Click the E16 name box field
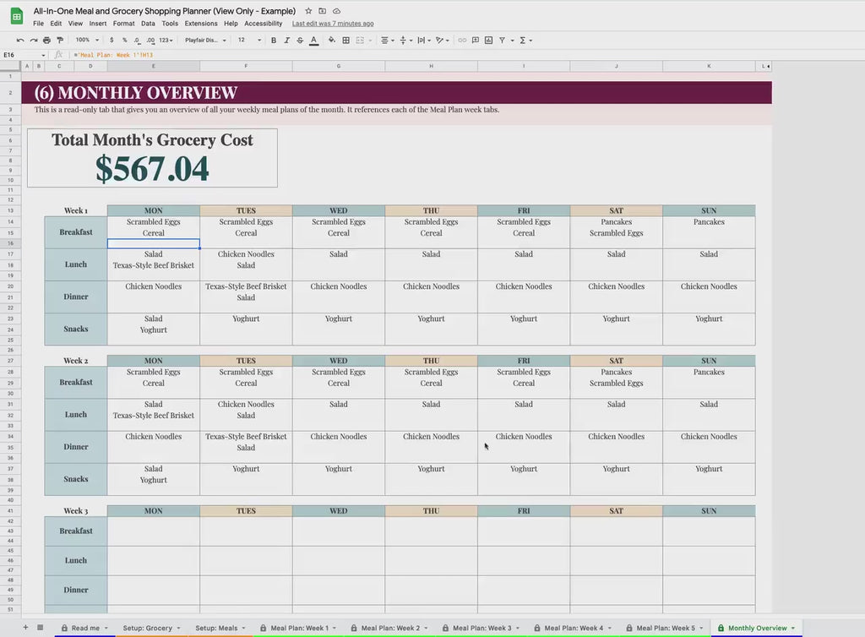865x637 pixels. (21, 55)
